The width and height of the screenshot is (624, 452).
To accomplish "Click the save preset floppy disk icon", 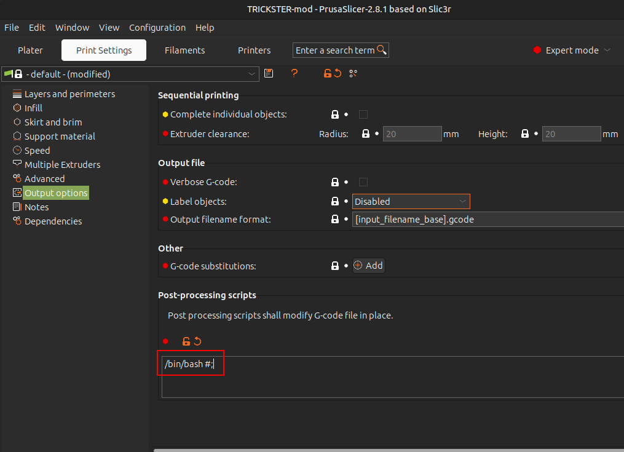I will click(x=269, y=74).
